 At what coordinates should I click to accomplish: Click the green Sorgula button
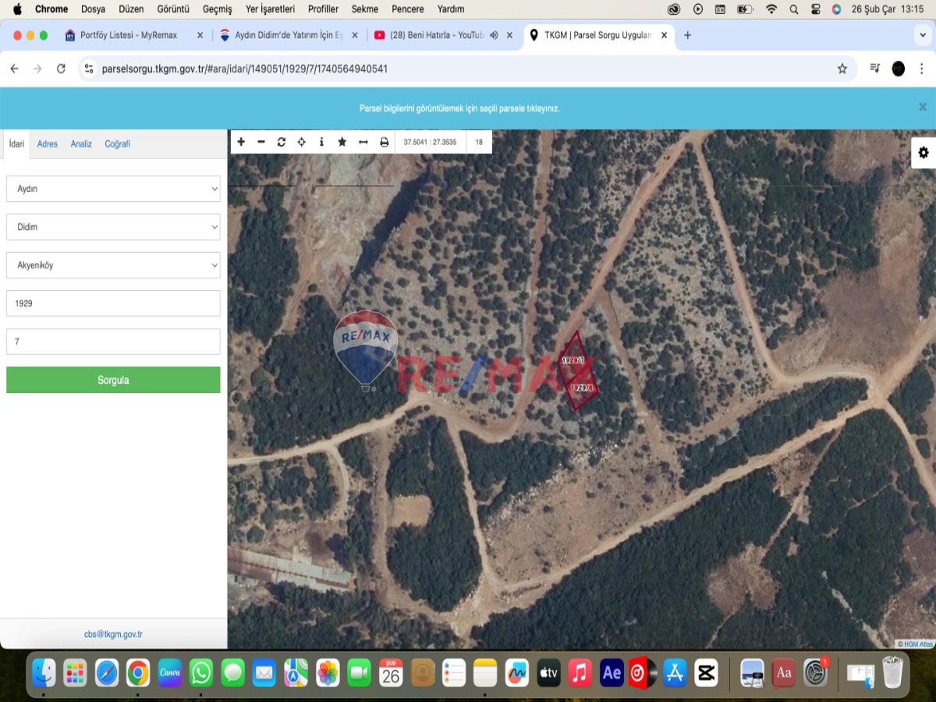tap(113, 381)
